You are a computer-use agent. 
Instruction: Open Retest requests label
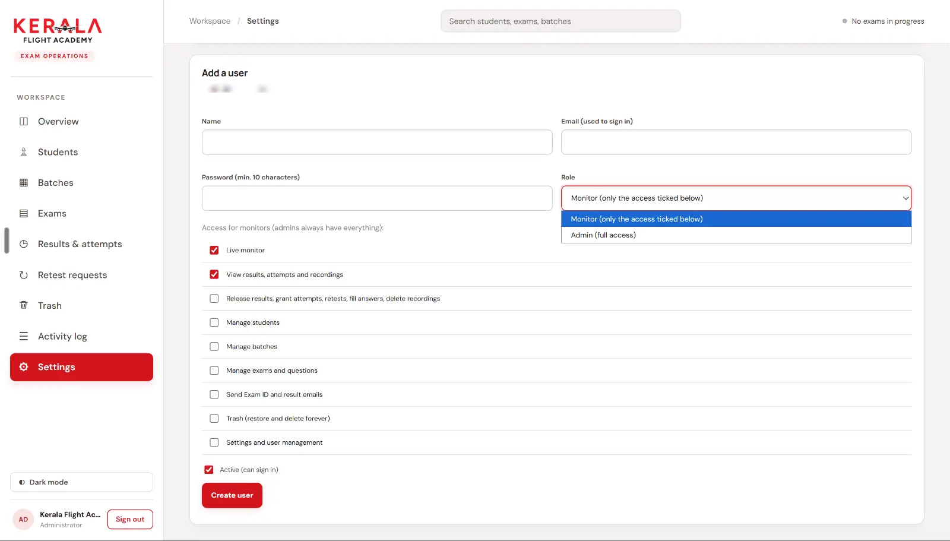pyautogui.click(x=72, y=275)
